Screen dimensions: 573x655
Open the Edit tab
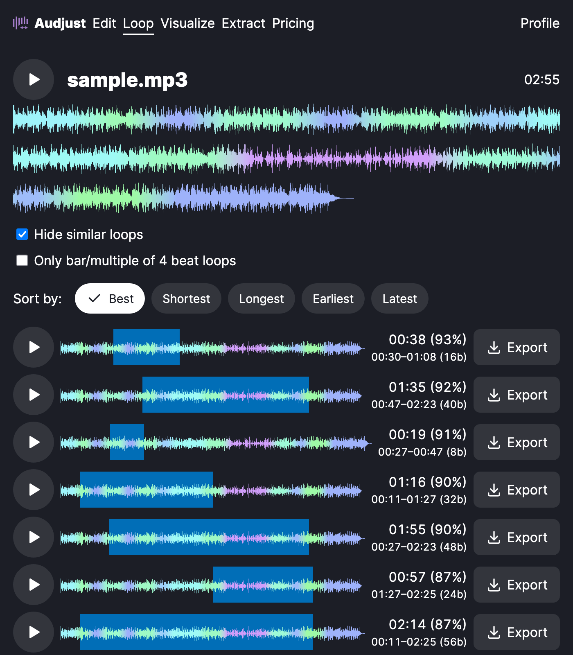104,23
